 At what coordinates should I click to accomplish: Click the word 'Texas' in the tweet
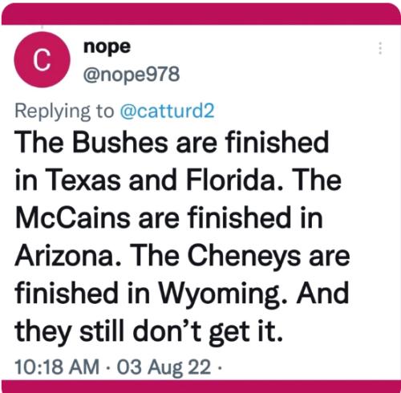83,180
